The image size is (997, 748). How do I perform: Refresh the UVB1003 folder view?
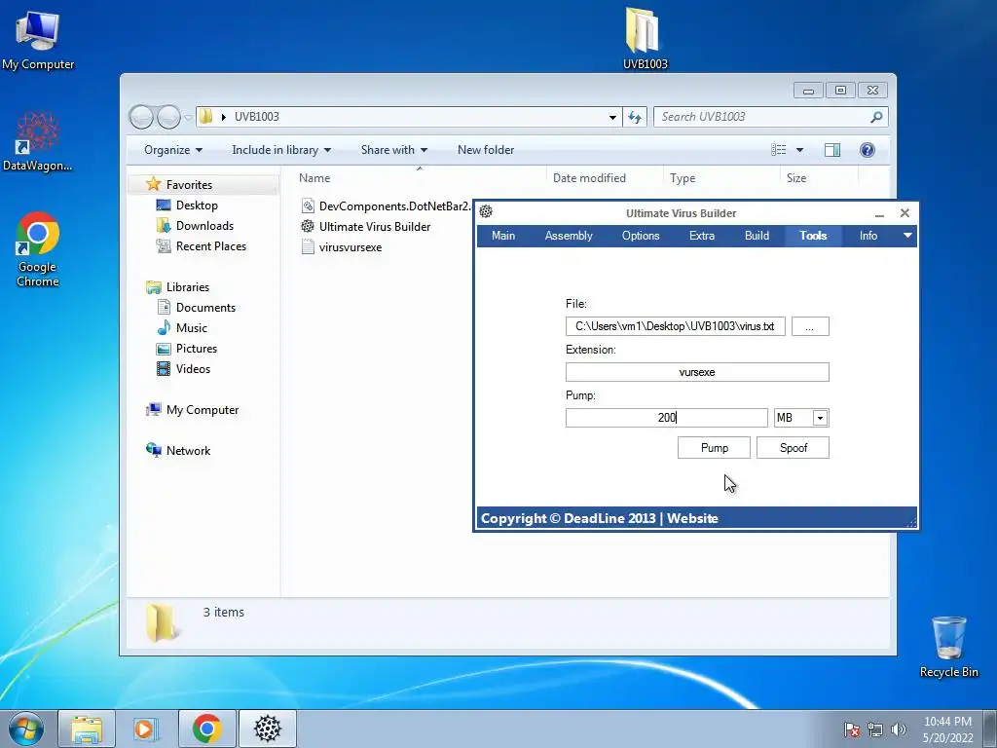pos(635,117)
